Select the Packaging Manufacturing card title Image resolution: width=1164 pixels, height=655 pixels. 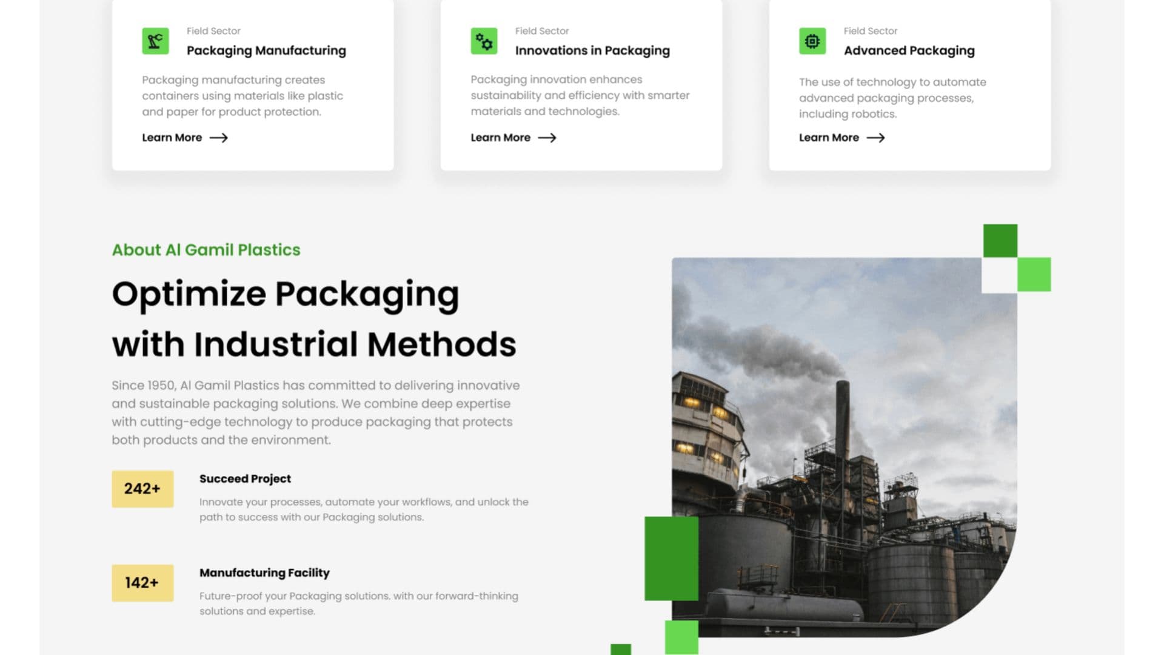point(266,50)
